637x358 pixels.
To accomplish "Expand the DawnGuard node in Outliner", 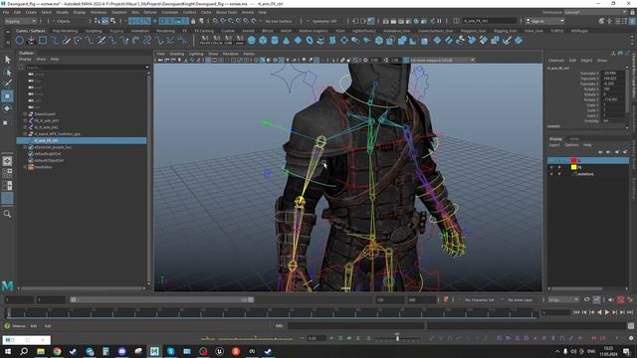I will (x=25, y=114).
